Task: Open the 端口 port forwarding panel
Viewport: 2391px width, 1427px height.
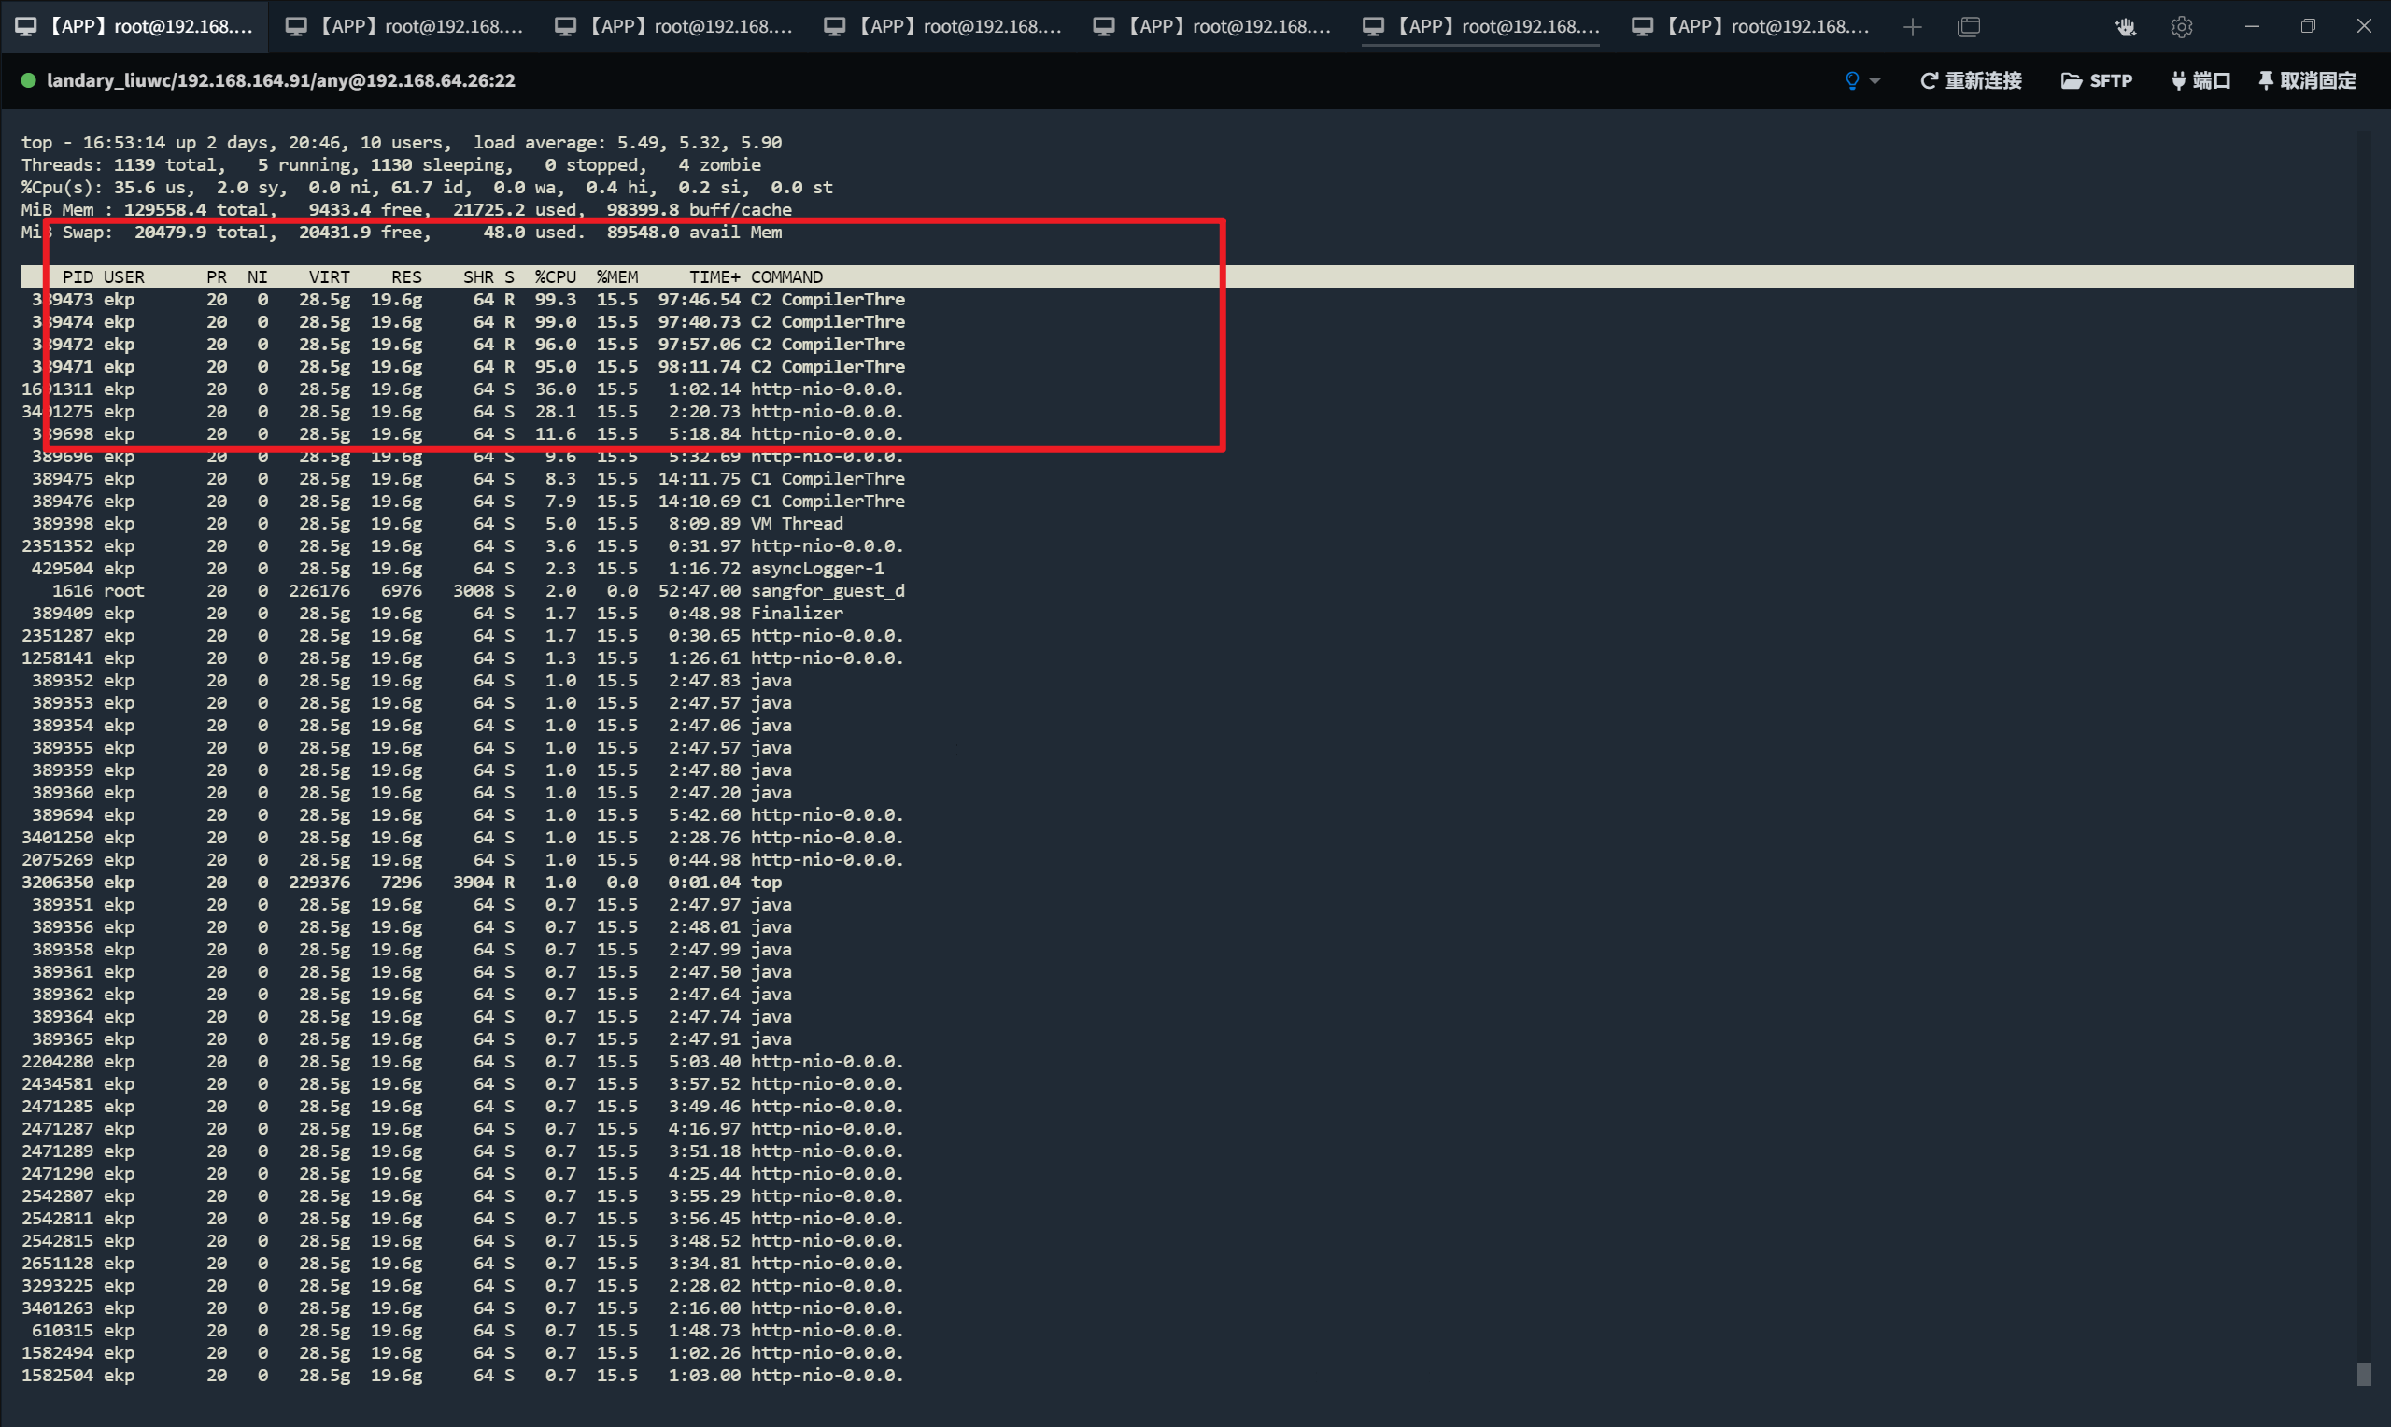Action: pyautogui.click(x=2200, y=80)
